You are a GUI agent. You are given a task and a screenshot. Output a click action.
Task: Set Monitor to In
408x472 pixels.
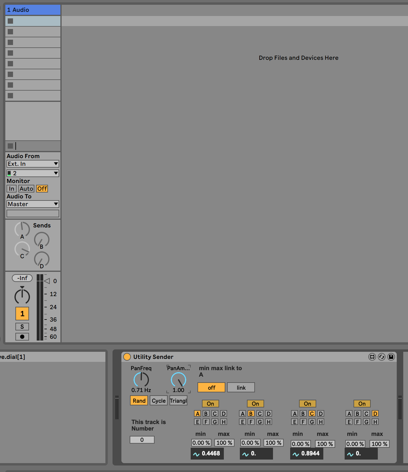(12, 189)
